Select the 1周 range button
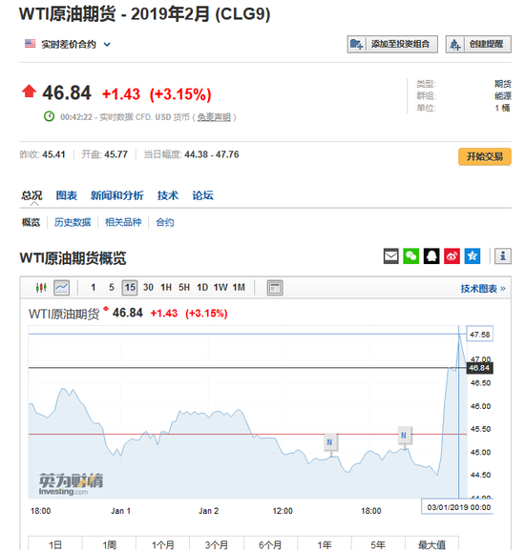525x550 pixels. click(109, 543)
